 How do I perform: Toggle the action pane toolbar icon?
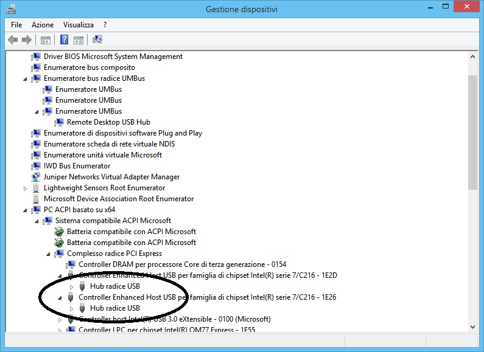79,40
